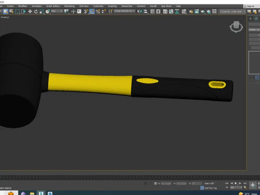
Task: Click Render in the Cloud icon
Action: pyautogui.click(x=209, y=11)
